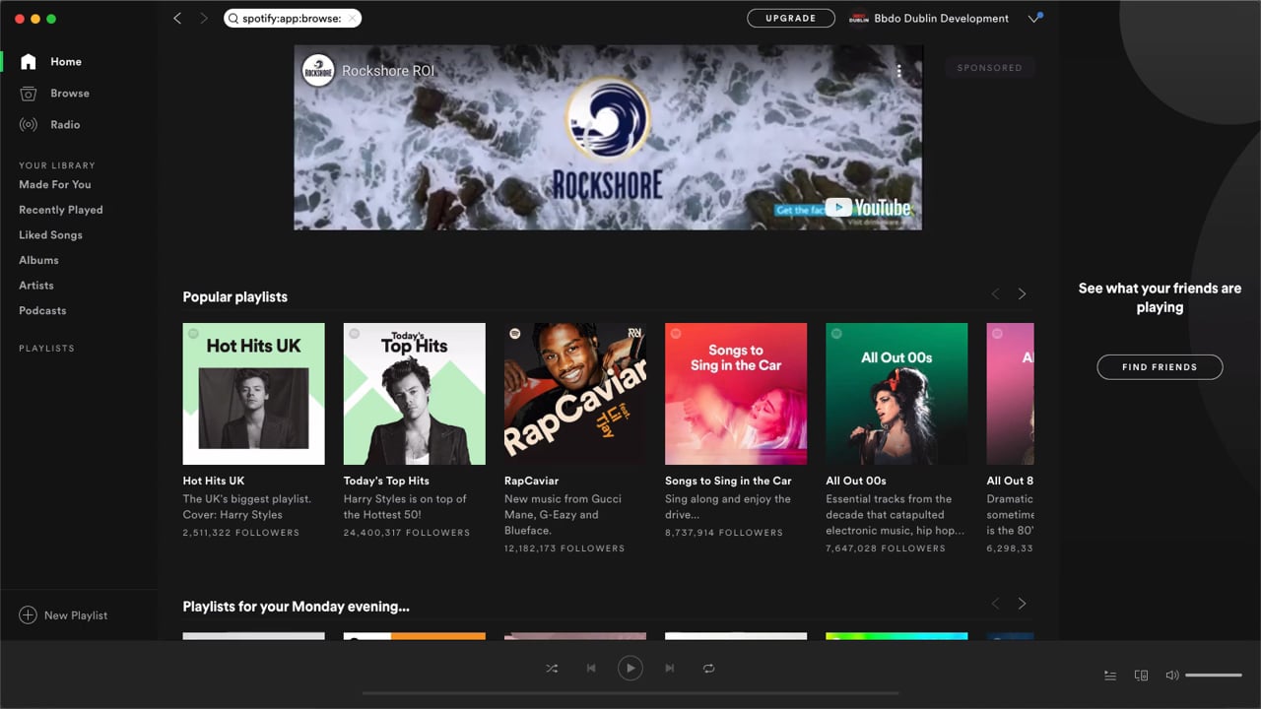Screen dimensions: 1261x709
Task: Go back with the left arrow
Action: (177, 18)
